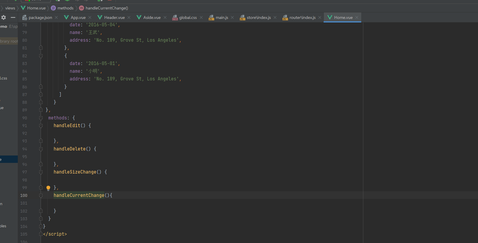
Task: Open the quick-fix lightbulb on line 99
Action: pyautogui.click(x=48, y=188)
